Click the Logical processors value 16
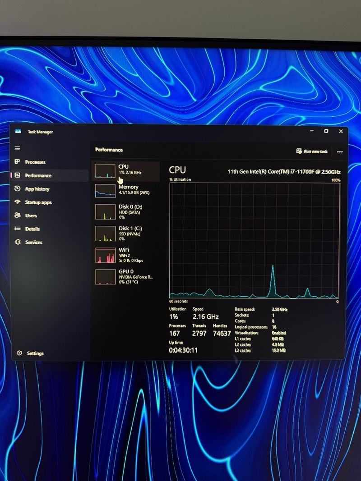The width and height of the screenshot is (361, 481). pyautogui.click(x=274, y=327)
